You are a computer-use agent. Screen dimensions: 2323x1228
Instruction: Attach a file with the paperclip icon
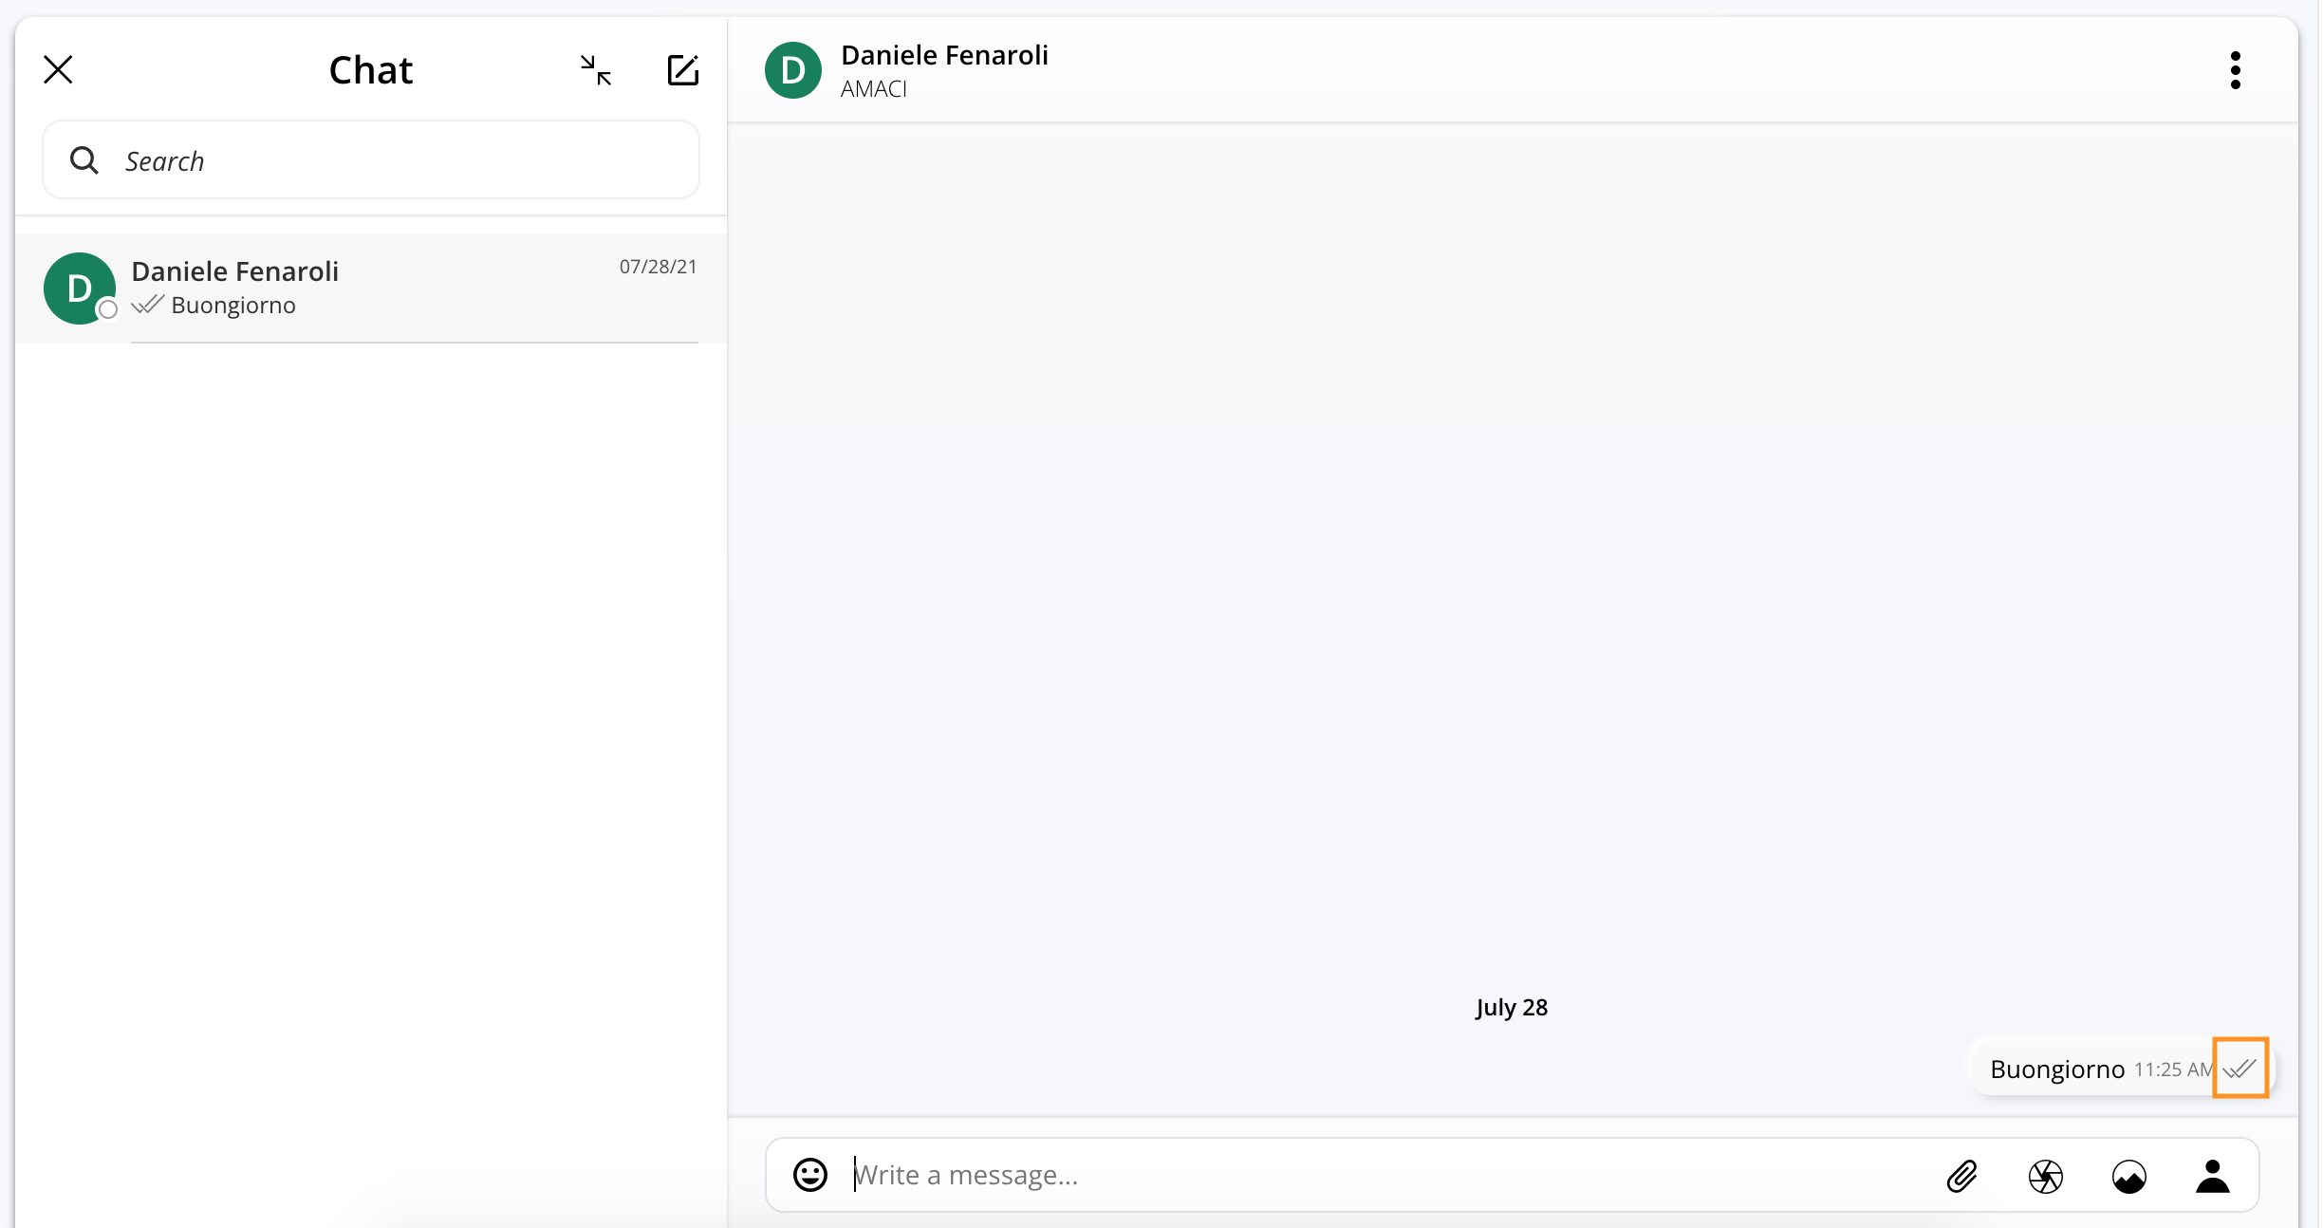(1962, 1176)
